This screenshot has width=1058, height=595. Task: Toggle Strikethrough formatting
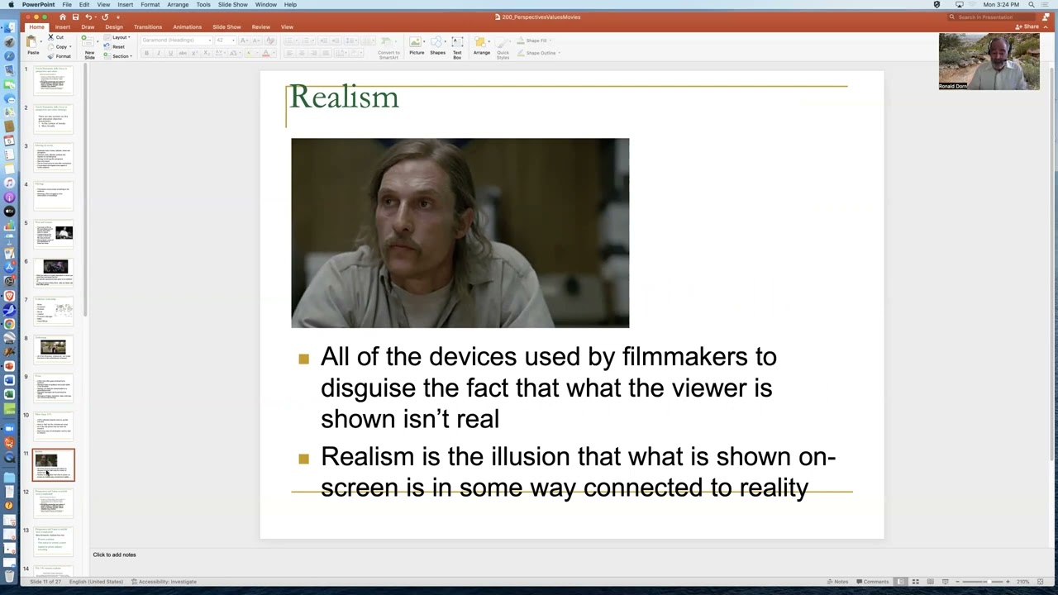[182, 53]
